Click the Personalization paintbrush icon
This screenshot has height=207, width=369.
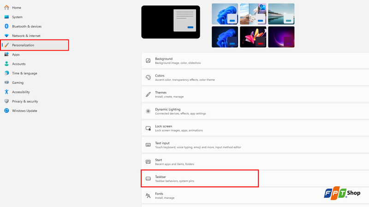pyautogui.click(x=6, y=45)
